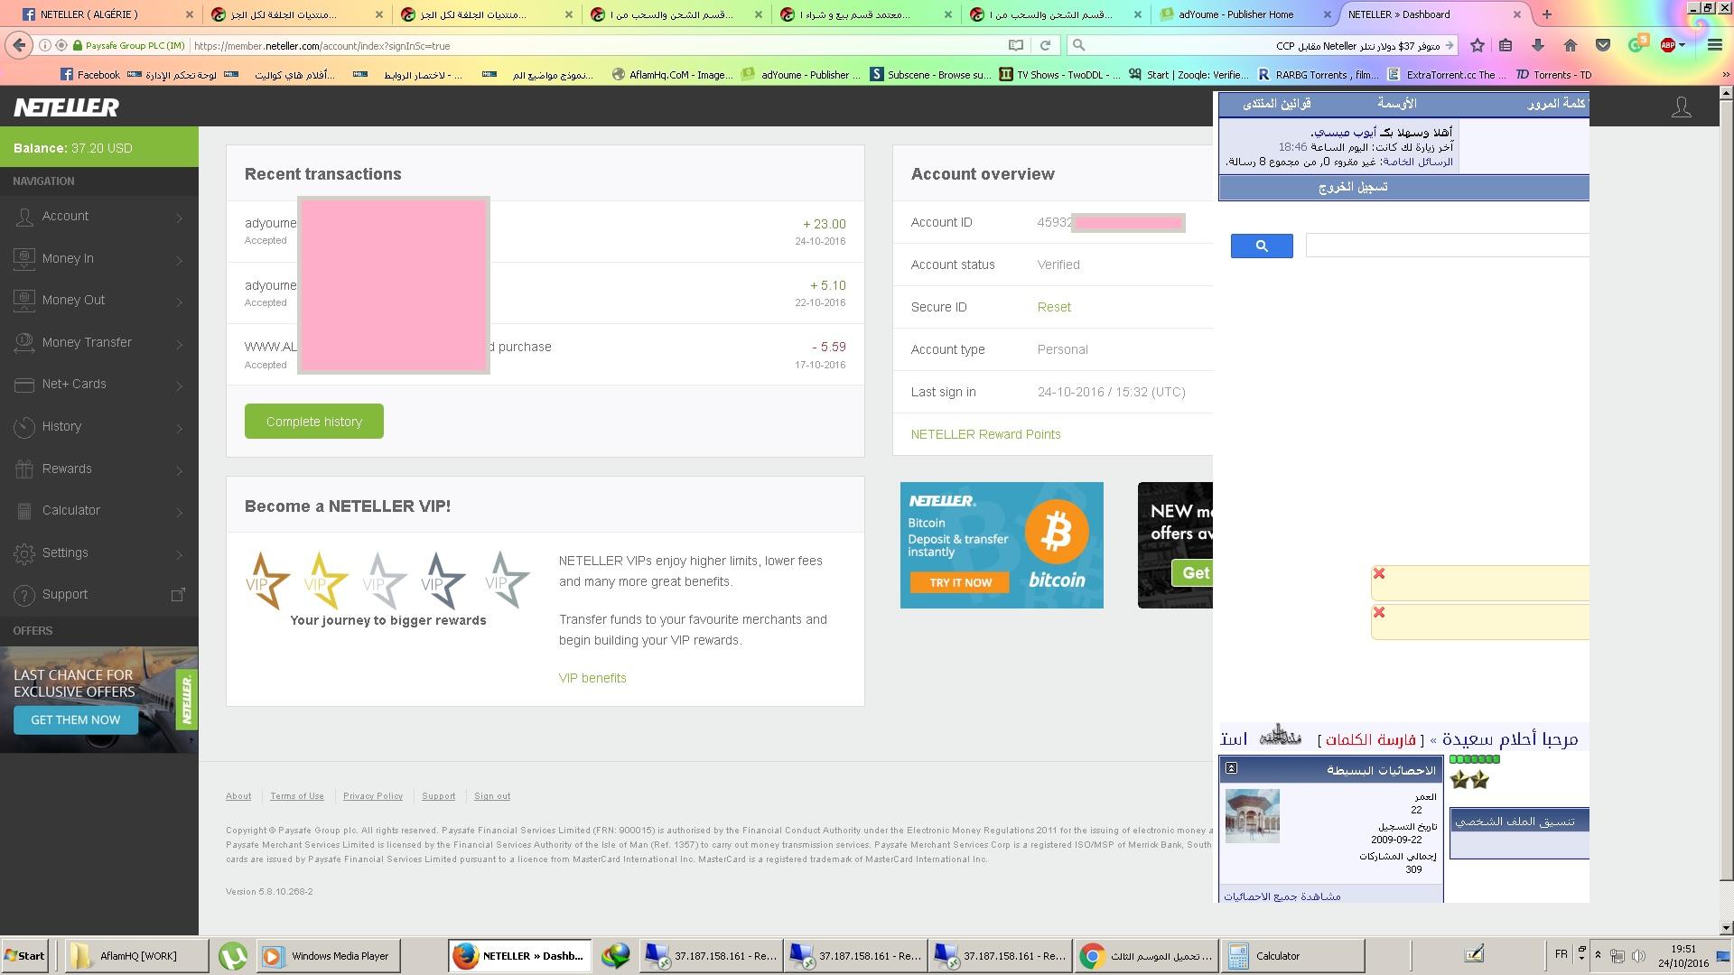
Task: Click the bookmark star icon
Action: pyautogui.click(x=1478, y=45)
